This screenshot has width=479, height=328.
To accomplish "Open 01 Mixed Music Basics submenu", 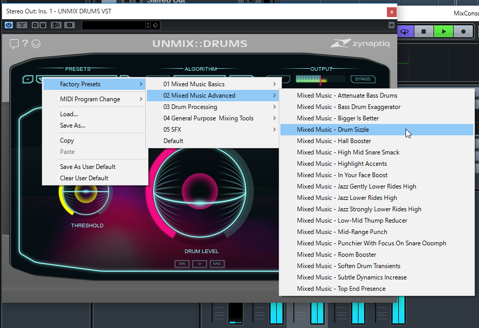I will (x=213, y=84).
